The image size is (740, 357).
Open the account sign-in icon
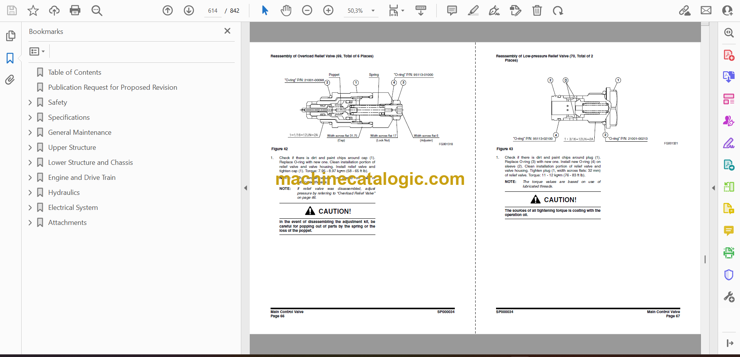click(x=727, y=10)
